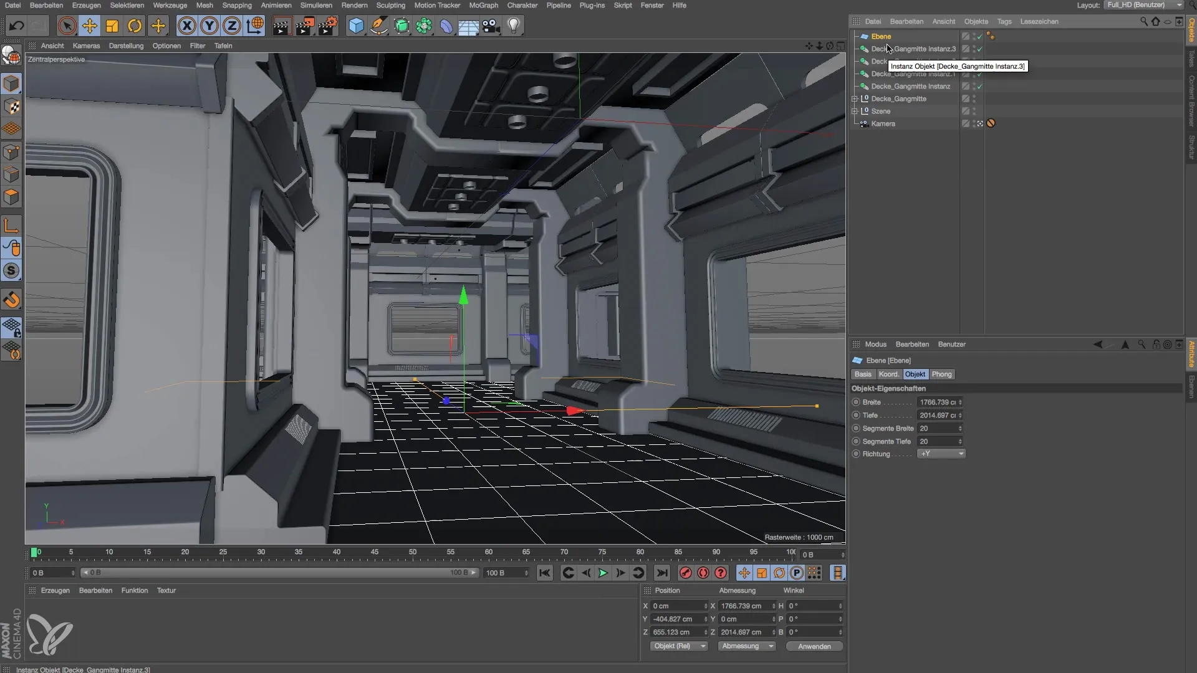
Task: Toggle autokeying button
Action: (x=703, y=573)
